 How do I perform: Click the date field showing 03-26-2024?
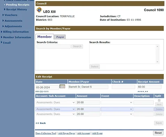coord(47,88)
